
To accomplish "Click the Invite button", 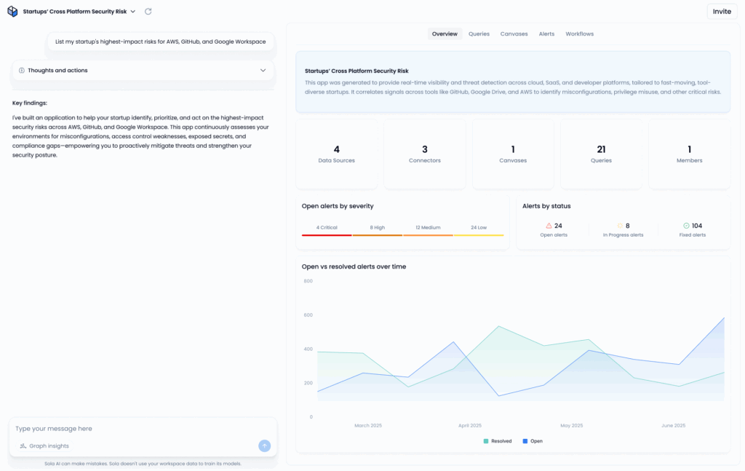I will (721, 11).
